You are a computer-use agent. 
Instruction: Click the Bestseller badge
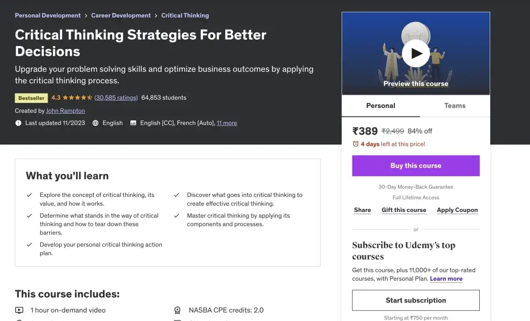pyautogui.click(x=32, y=98)
